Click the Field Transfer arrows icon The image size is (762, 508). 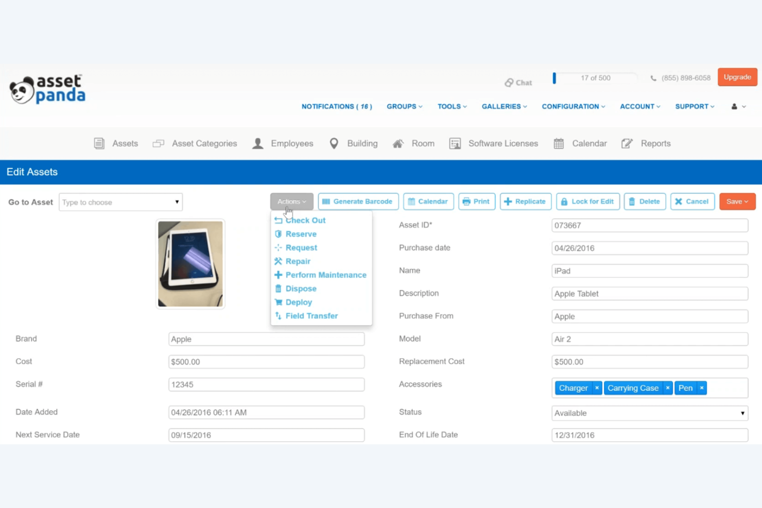(x=279, y=316)
